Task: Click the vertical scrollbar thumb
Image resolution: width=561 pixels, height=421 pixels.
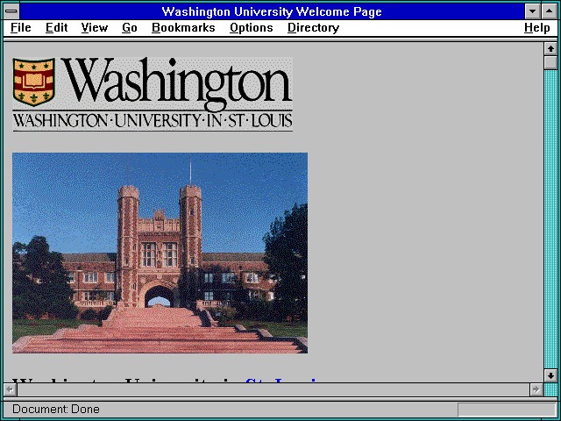Action: 550,63
